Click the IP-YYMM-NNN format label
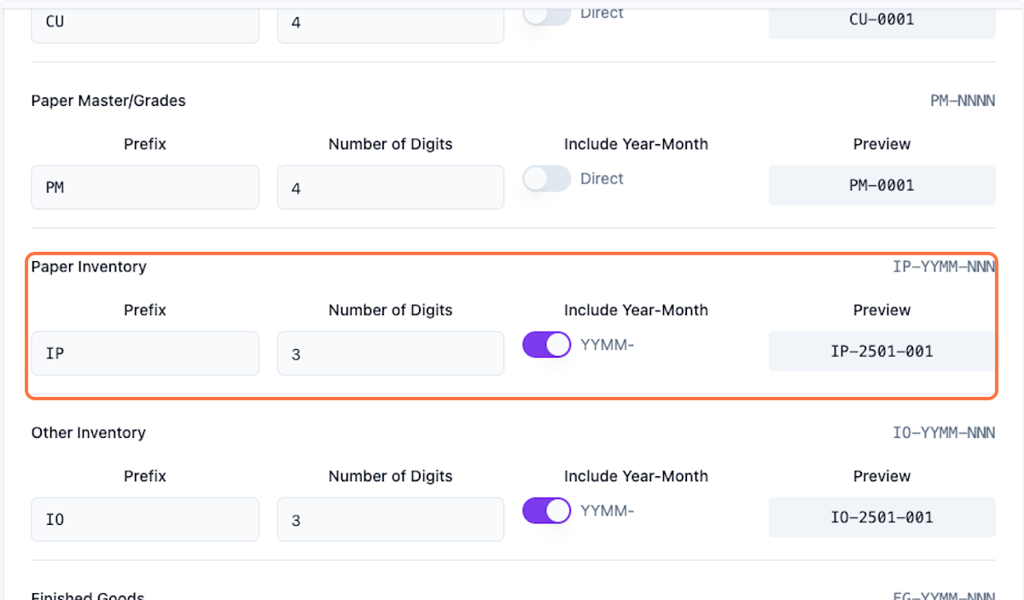The height and width of the screenshot is (600, 1024). [943, 267]
